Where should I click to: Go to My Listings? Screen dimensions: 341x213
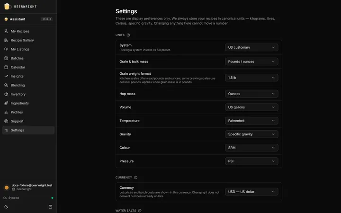(28, 49)
